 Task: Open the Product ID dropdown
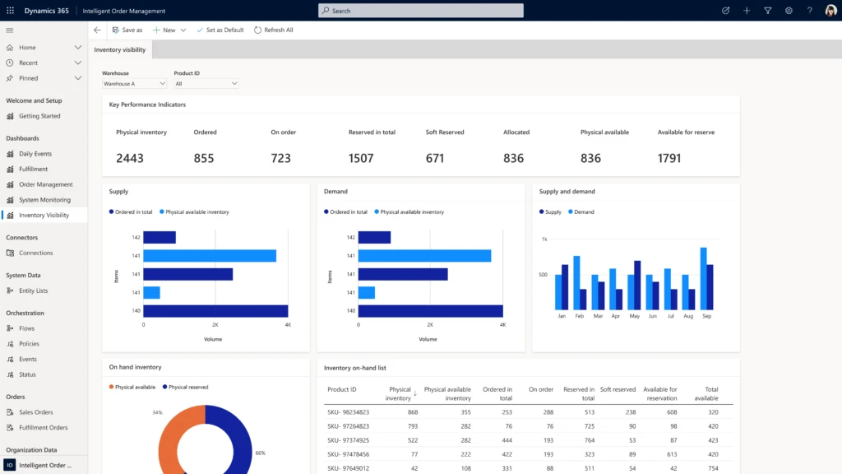click(x=206, y=83)
